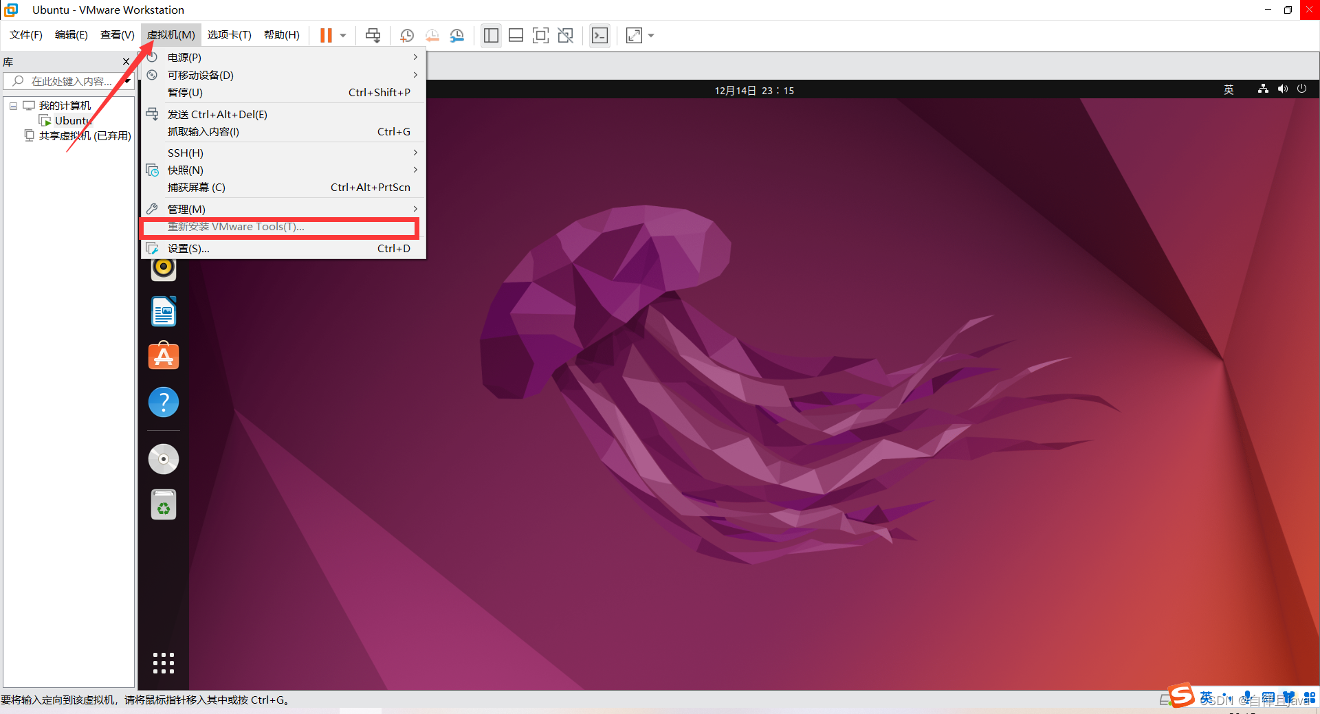This screenshot has width=1320, height=714.
Task: Open LibreOffice Writer from the dock
Action: 164,311
